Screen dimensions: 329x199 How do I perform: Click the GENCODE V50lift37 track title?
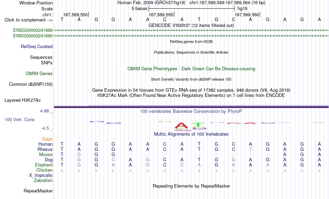tap(191, 25)
